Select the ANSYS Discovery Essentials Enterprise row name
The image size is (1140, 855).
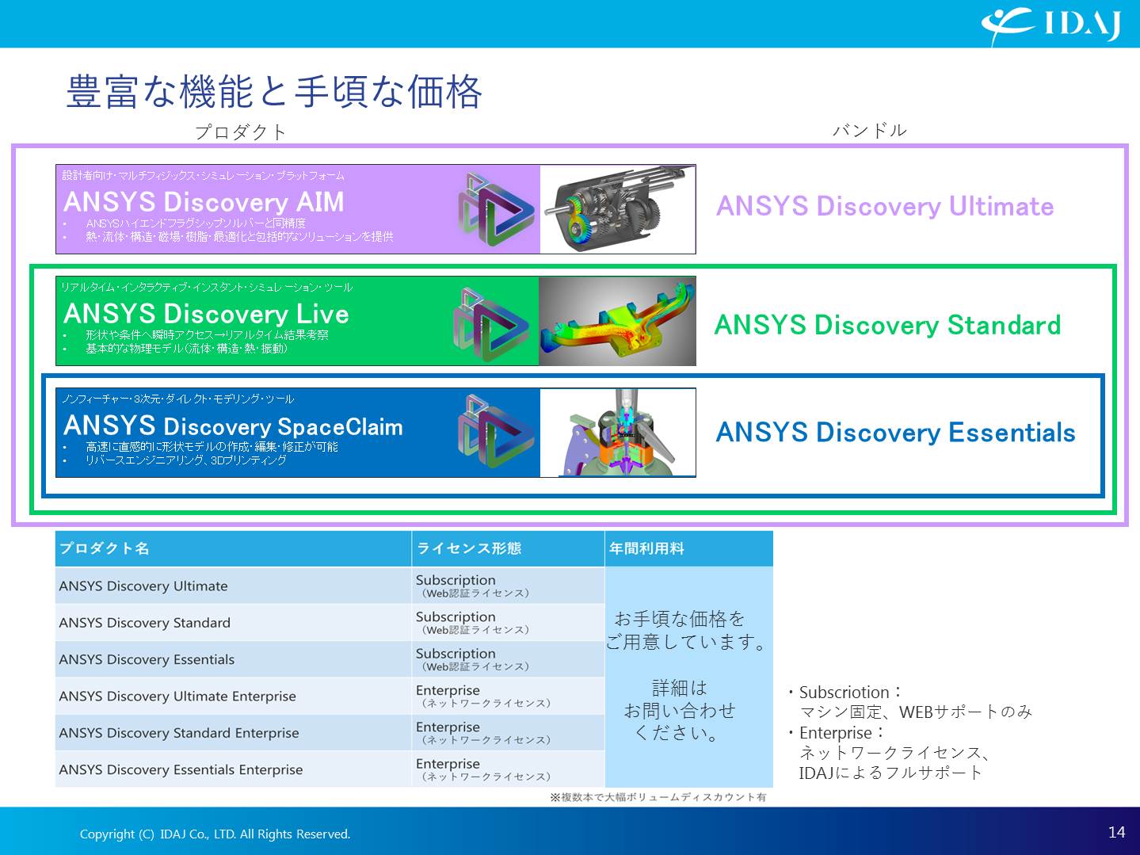pyautogui.click(x=181, y=769)
